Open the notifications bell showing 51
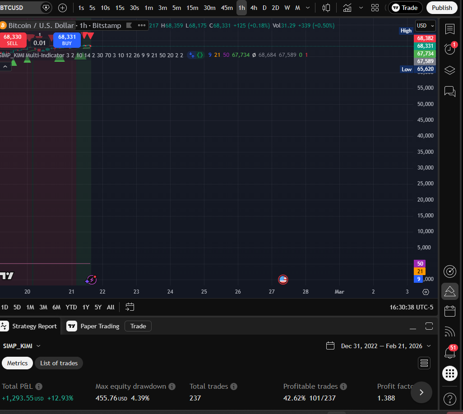 click(x=449, y=352)
